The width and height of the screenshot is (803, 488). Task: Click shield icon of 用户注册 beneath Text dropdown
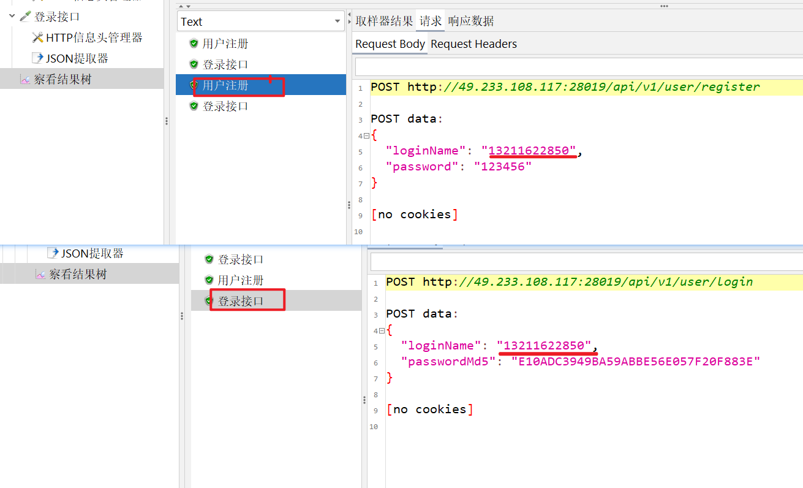[194, 44]
